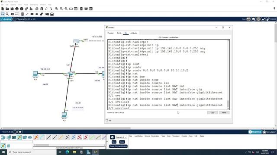Image resolution: width=277 pixels, height=155 pixels.
Task: Switch to Realtime mode
Action: click(x=255, y=132)
